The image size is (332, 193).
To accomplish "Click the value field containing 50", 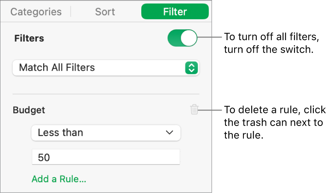I will coord(106,157).
